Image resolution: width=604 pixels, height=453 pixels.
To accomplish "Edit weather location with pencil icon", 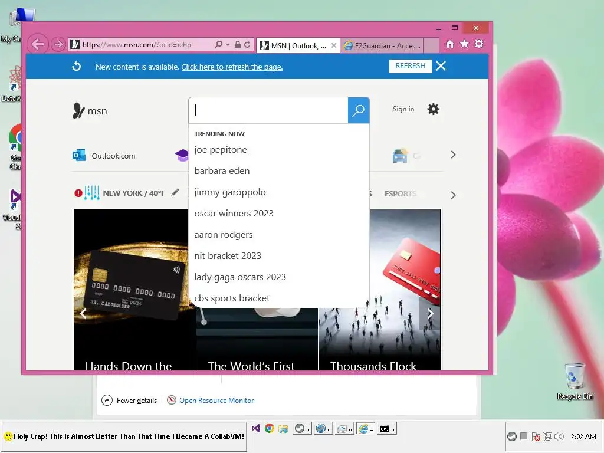I will tap(175, 192).
